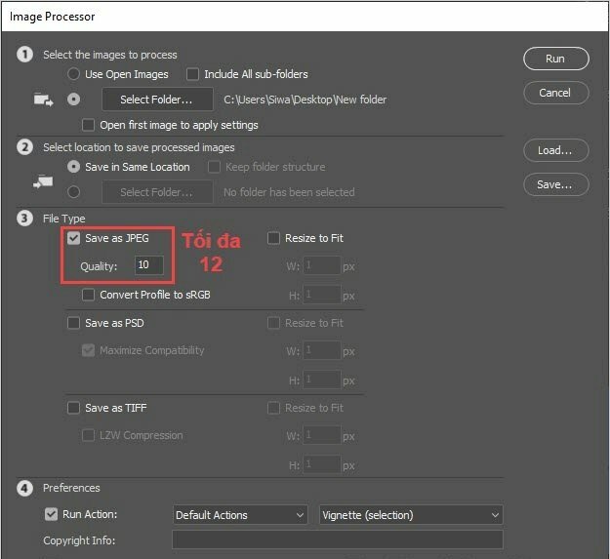Uncheck the Run Action checkbox
610x559 pixels.
(51, 514)
